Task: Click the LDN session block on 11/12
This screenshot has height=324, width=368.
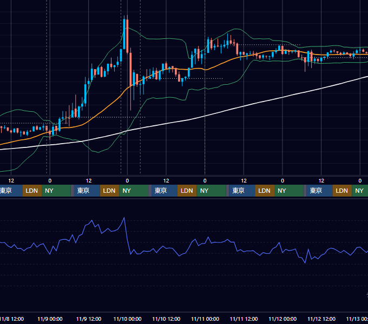Action: [342, 191]
